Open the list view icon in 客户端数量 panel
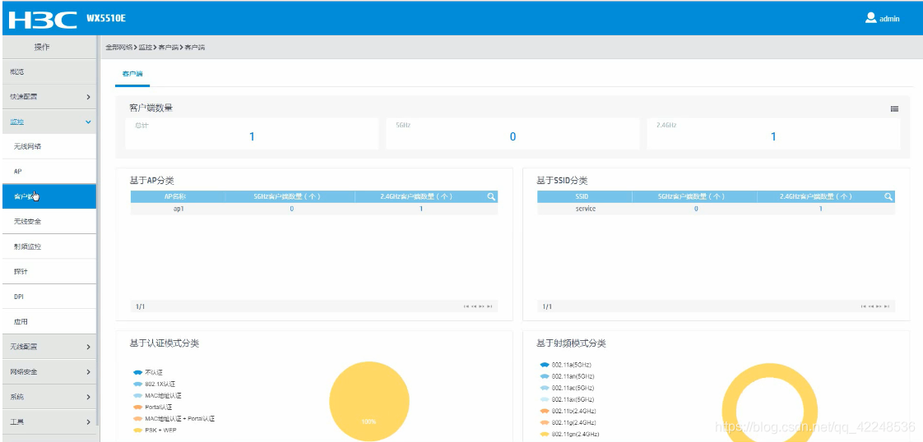Image resolution: width=923 pixels, height=442 pixels. 894,108
